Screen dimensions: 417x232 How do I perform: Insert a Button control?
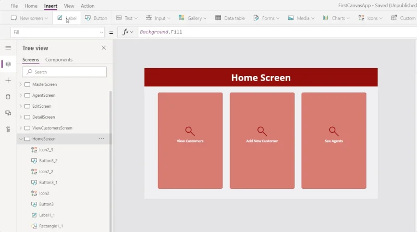pyautogui.click(x=96, y=18)
